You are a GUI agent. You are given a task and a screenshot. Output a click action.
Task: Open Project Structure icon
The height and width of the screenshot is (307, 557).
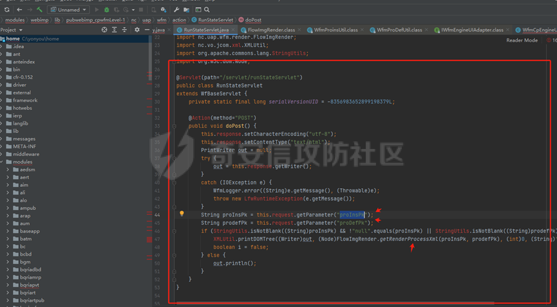pyautogui.click(x=186, y=10)
